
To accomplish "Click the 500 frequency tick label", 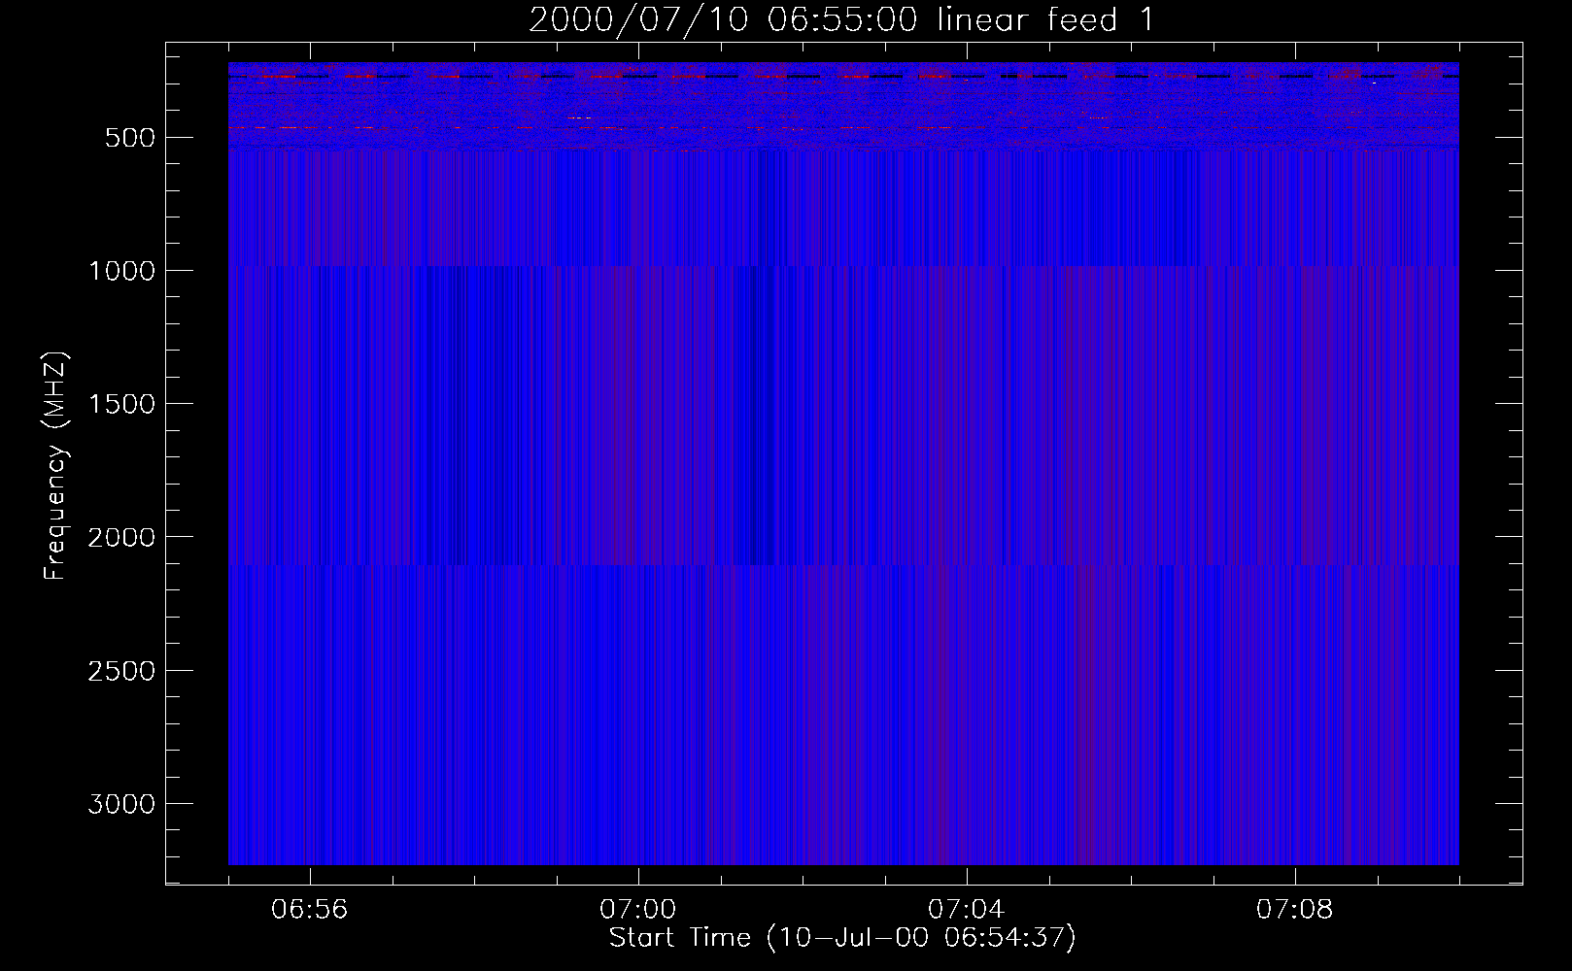I will pos(130,138).
